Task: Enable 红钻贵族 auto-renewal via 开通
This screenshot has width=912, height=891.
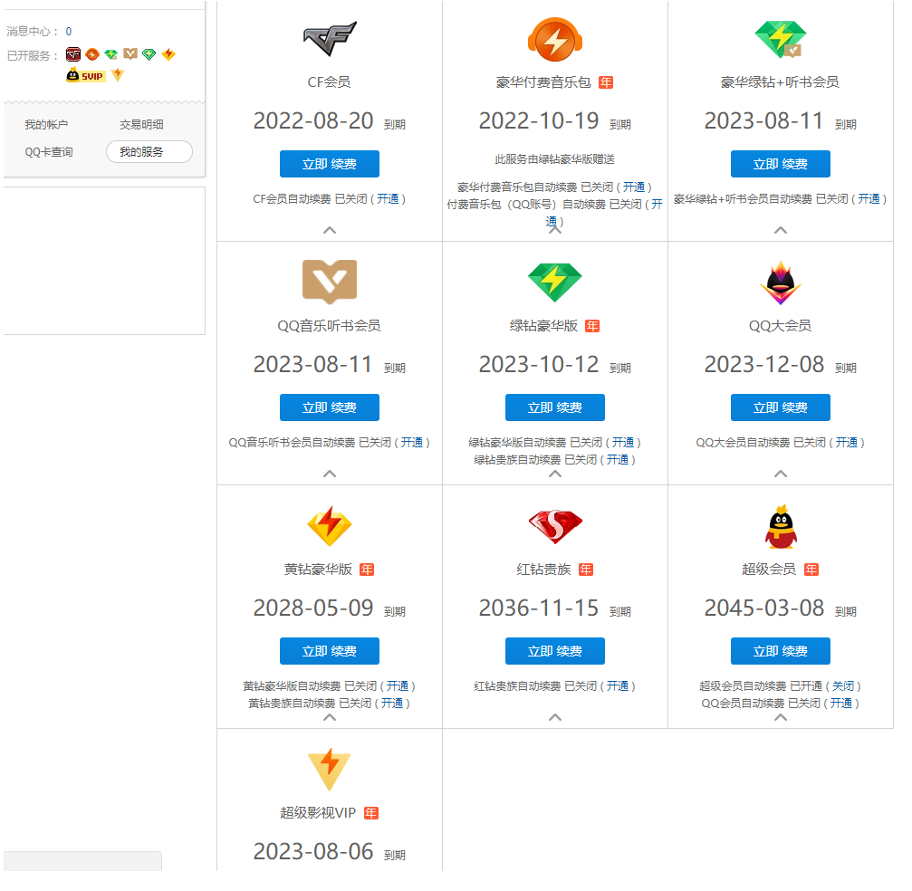Action: (617, 686)
